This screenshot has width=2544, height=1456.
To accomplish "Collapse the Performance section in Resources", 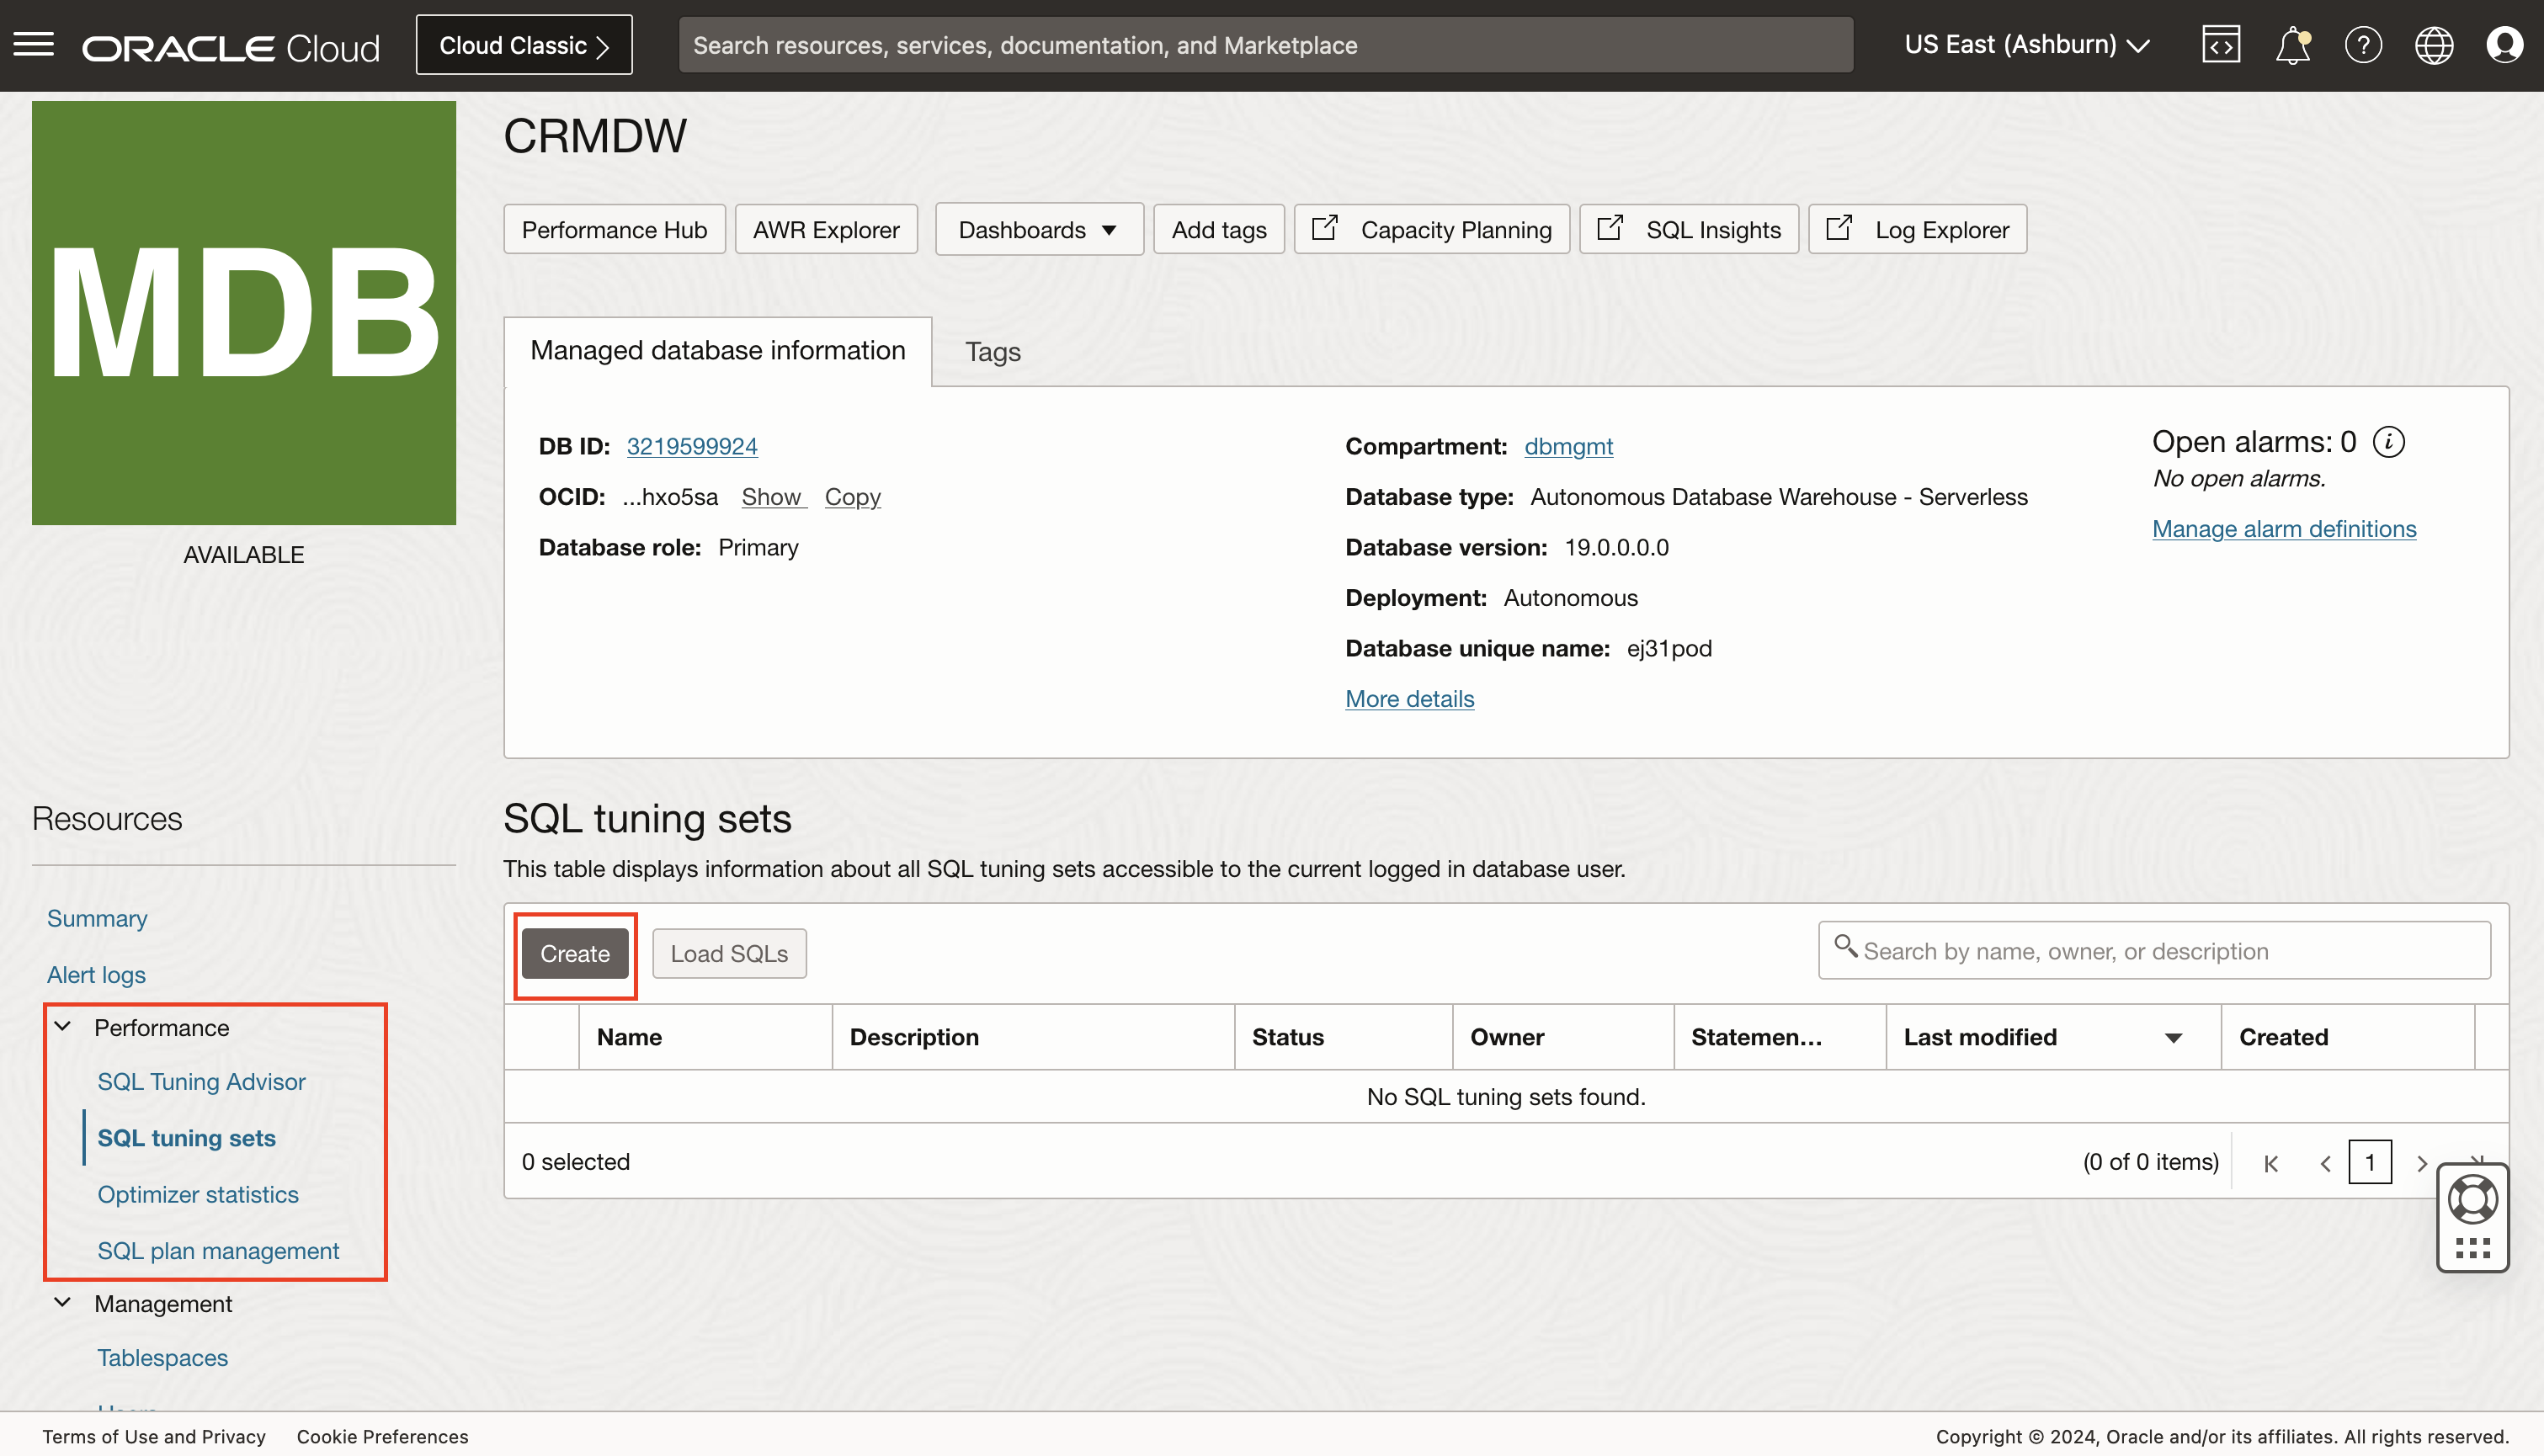I will tap(63, 1027).
